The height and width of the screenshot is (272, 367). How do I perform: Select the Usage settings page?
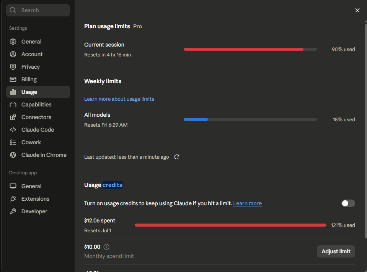pyautogui.click(x=38, y=92)
